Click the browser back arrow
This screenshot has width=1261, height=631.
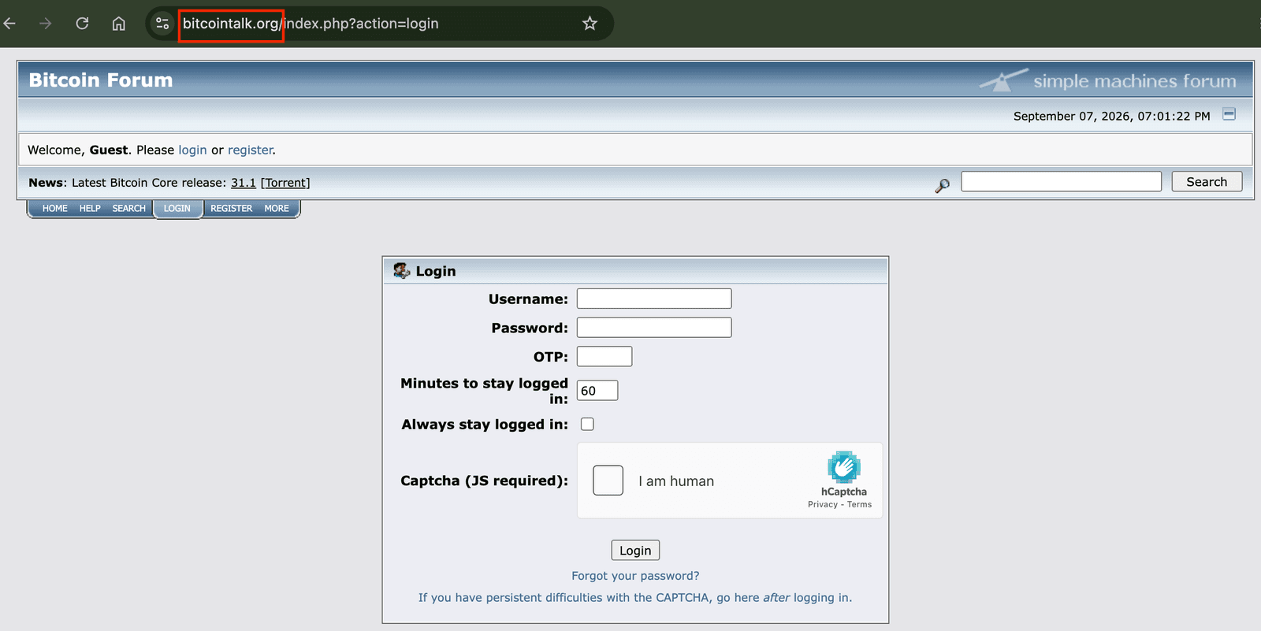(9, 24)
